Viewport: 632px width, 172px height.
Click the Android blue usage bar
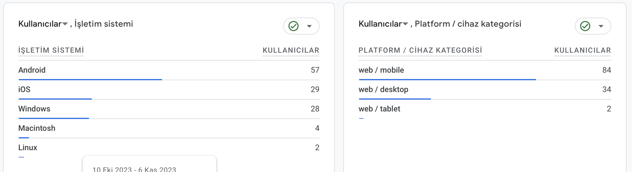[x=90, y=80]
